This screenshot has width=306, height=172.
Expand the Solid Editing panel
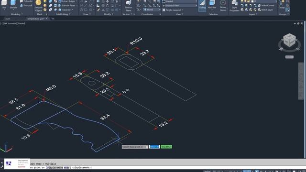point(63,14)
